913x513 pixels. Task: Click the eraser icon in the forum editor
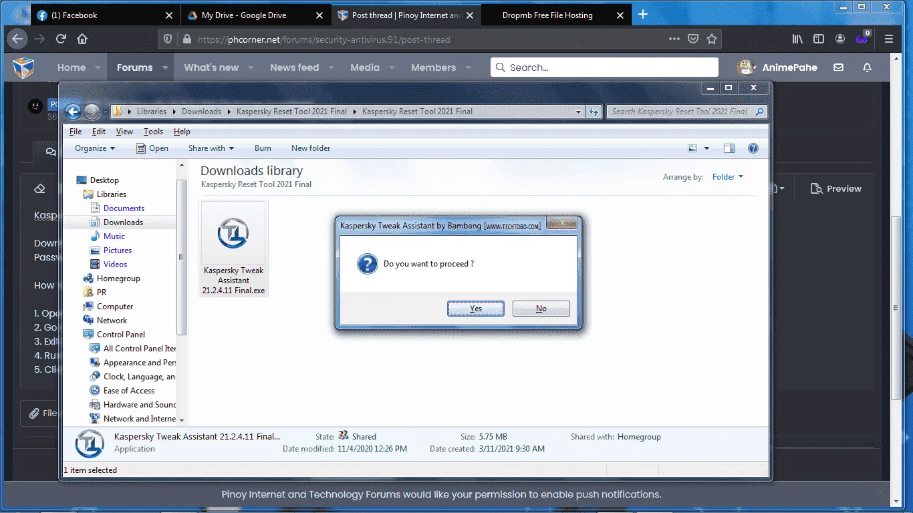tap(39, 189)
